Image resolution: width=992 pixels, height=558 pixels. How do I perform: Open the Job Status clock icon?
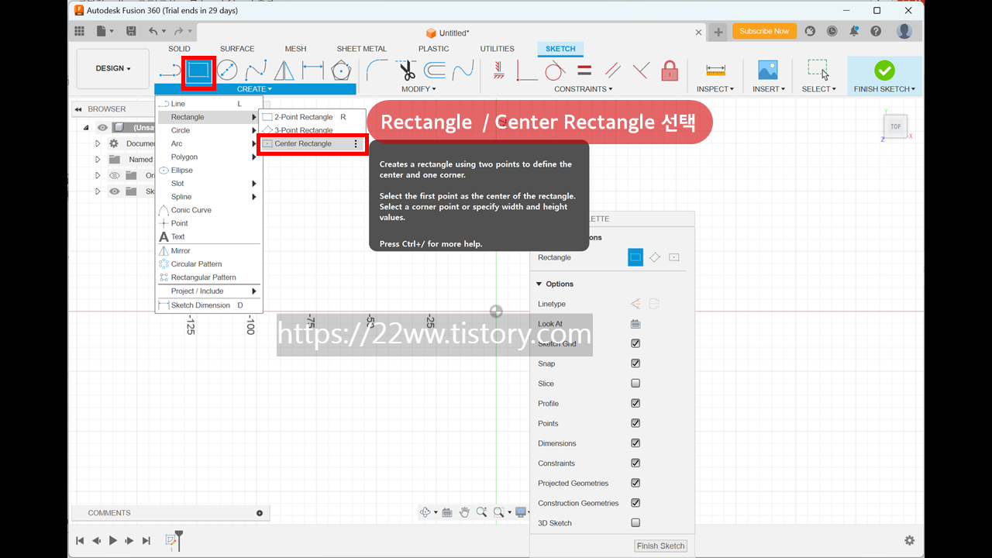(x=832, y=31)
